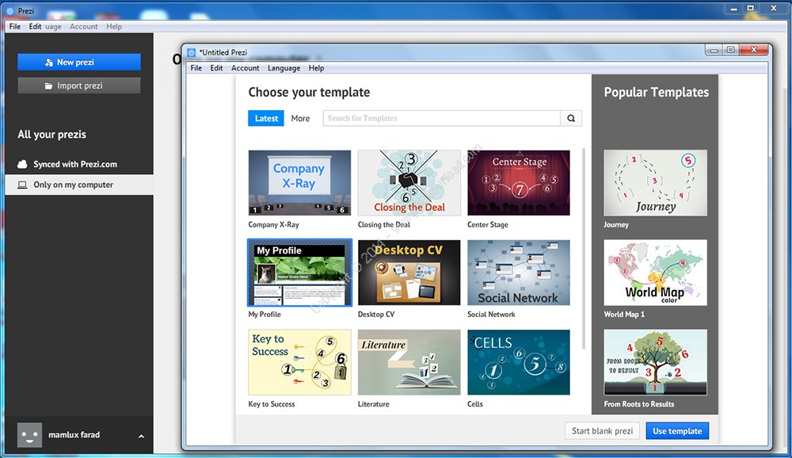Click the mamlux farad username text
The image size is (792, 458).
(x=74, y=435)
